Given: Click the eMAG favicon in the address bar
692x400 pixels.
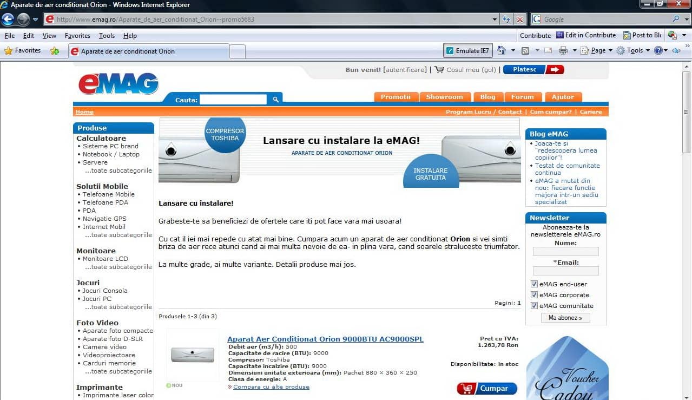Looking at the screenshot, I should pyautogui.click(x=50, y=19).
